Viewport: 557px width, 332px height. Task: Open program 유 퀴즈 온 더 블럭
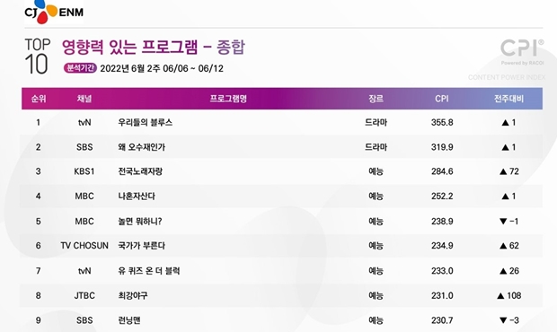click(149, 271)
